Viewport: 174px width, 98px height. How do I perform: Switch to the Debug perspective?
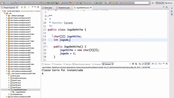[169, 3]
